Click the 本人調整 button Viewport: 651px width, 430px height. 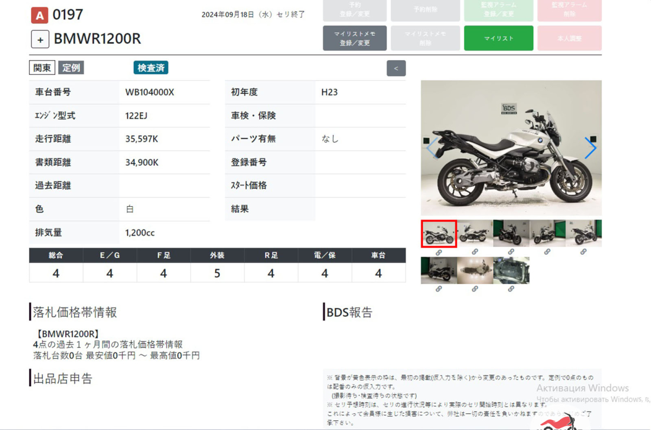tap(570, 38)
